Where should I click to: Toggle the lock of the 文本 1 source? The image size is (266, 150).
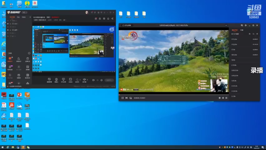click(10, 24)
